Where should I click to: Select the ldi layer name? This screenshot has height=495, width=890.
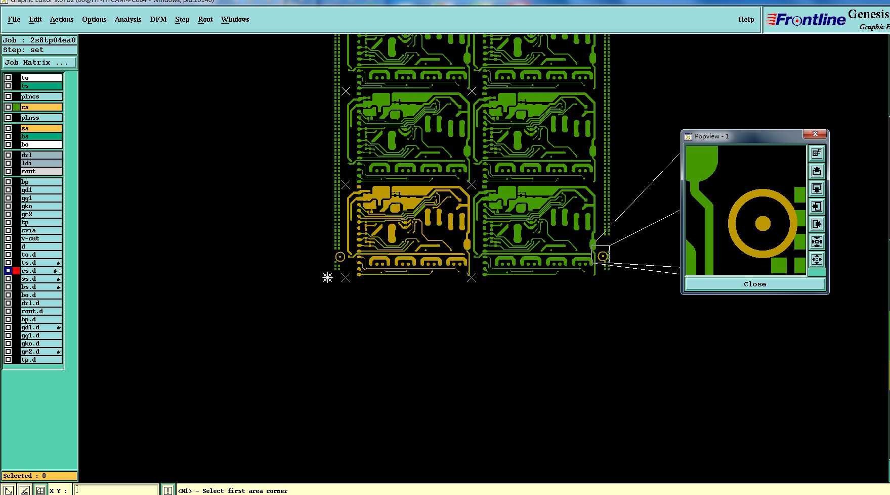pyautogui.click(x=41, y=163)
